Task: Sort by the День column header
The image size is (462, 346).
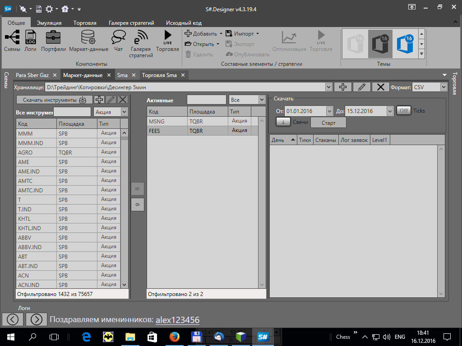Action: (283, 140)
